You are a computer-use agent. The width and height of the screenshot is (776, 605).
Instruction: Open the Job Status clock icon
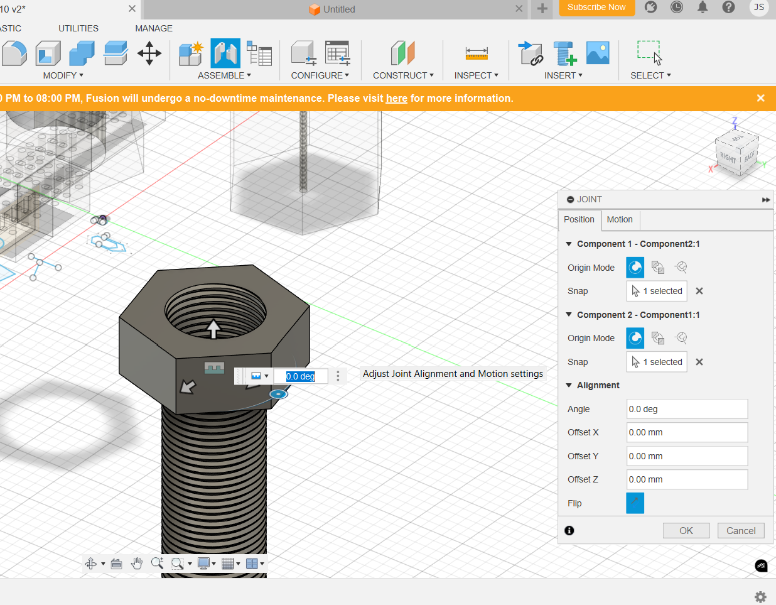click(x=677, y=8)
